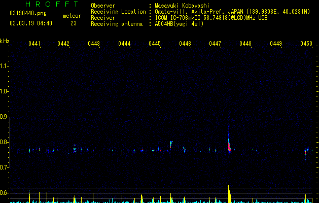Click the 'Receiver' field label
Image resolution: width=319 pixels, height=203 pixels.
point(103,18)
